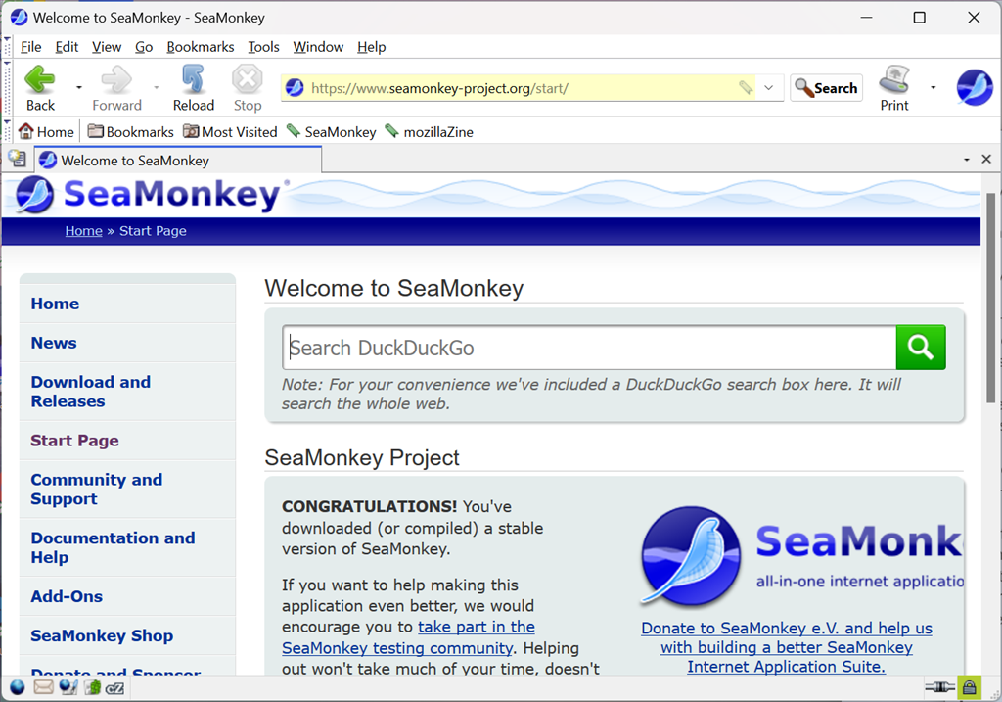Open Download and Releases sidebar link
The image size is (1002, 702).
coord(90,392)
